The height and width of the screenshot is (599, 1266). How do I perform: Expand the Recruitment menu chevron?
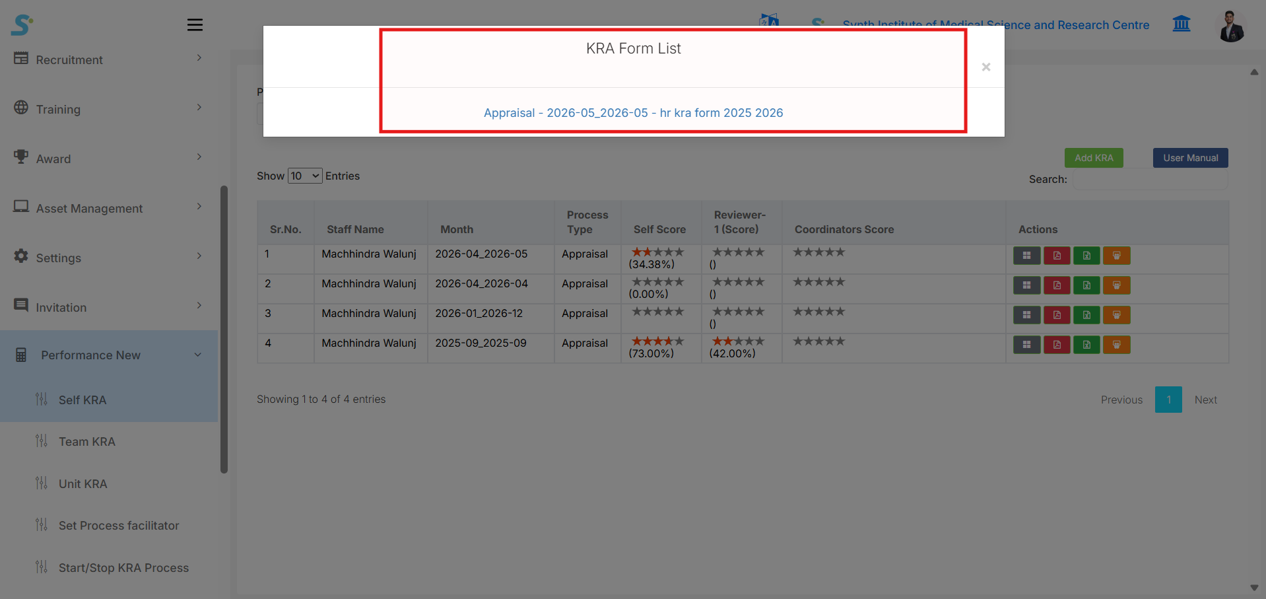pos(199,58)
